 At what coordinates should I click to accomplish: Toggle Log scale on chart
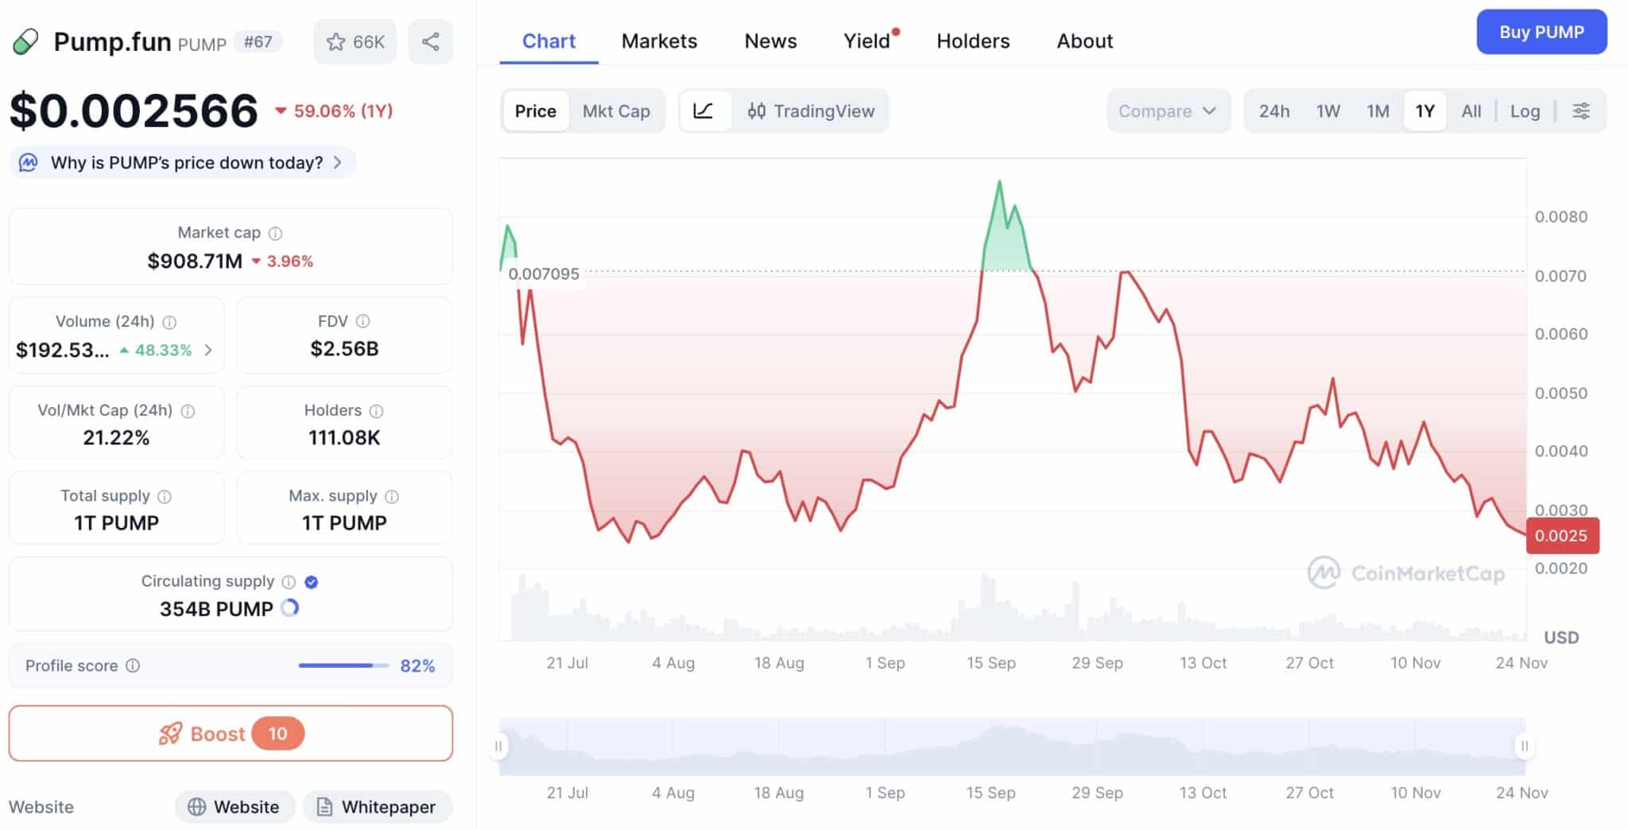(1525, 111)
